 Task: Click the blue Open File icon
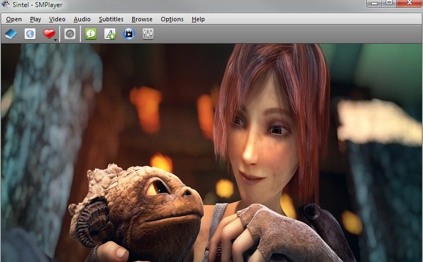point(11,34)
